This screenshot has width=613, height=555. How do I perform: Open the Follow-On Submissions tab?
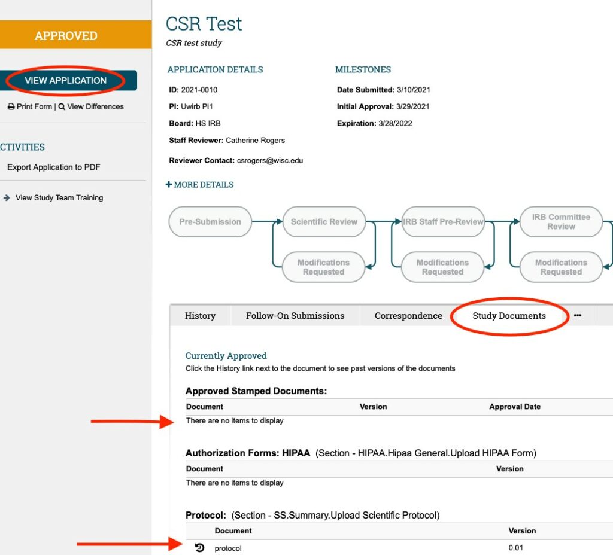295,316
